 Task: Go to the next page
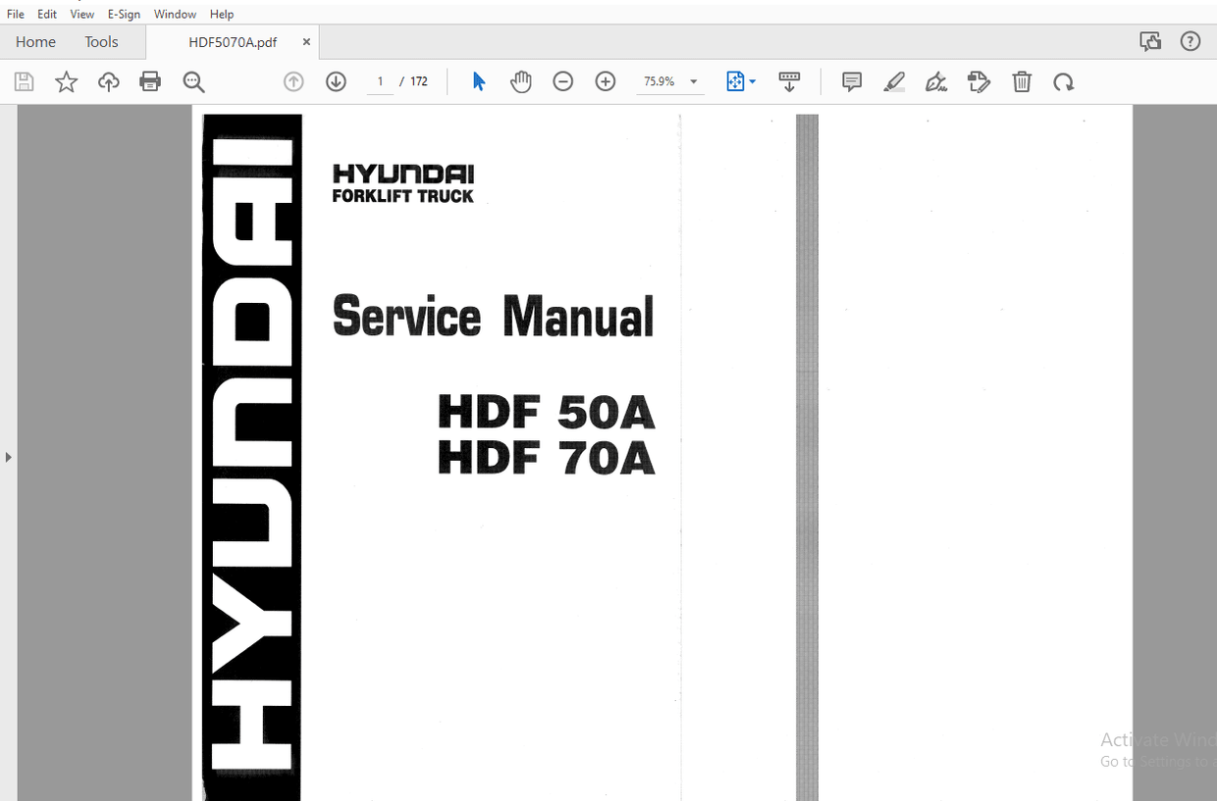336,81
